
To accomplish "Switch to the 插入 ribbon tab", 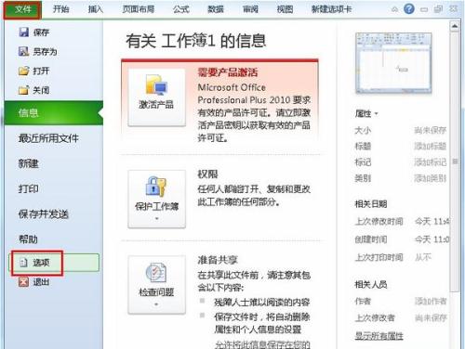I will 96,9.
